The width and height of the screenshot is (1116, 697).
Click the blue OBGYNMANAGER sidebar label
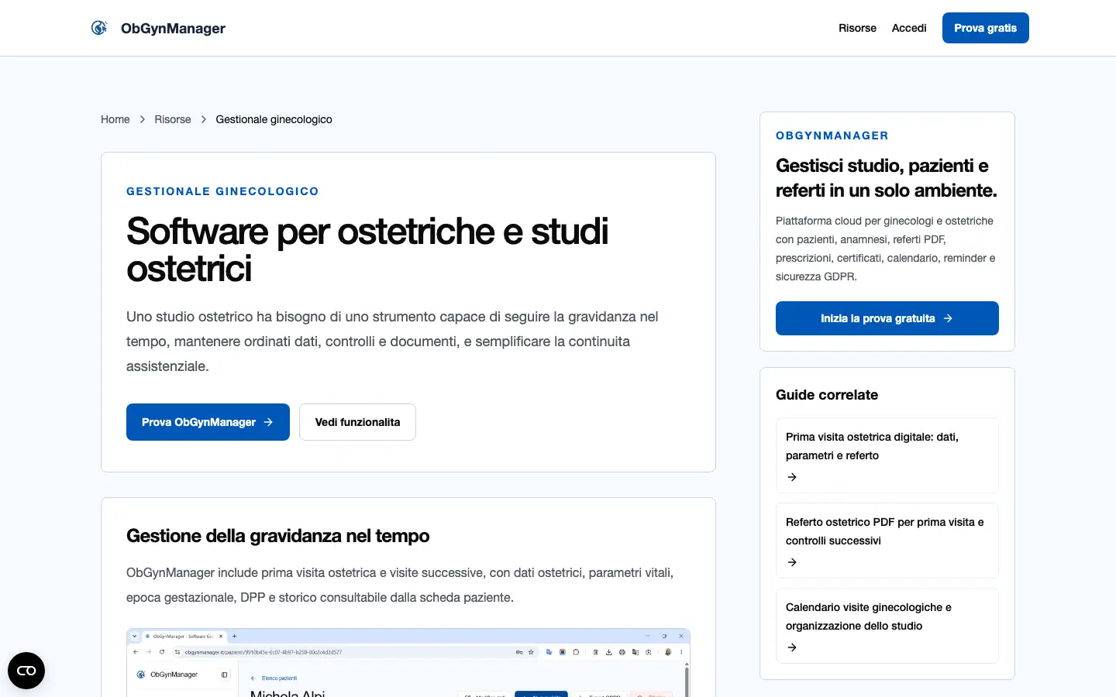(x=832, y=136)
